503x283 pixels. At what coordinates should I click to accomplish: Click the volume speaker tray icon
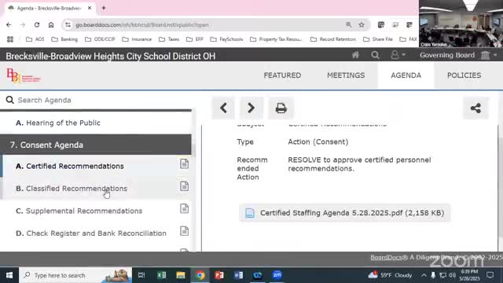click(x=453, y=275)
